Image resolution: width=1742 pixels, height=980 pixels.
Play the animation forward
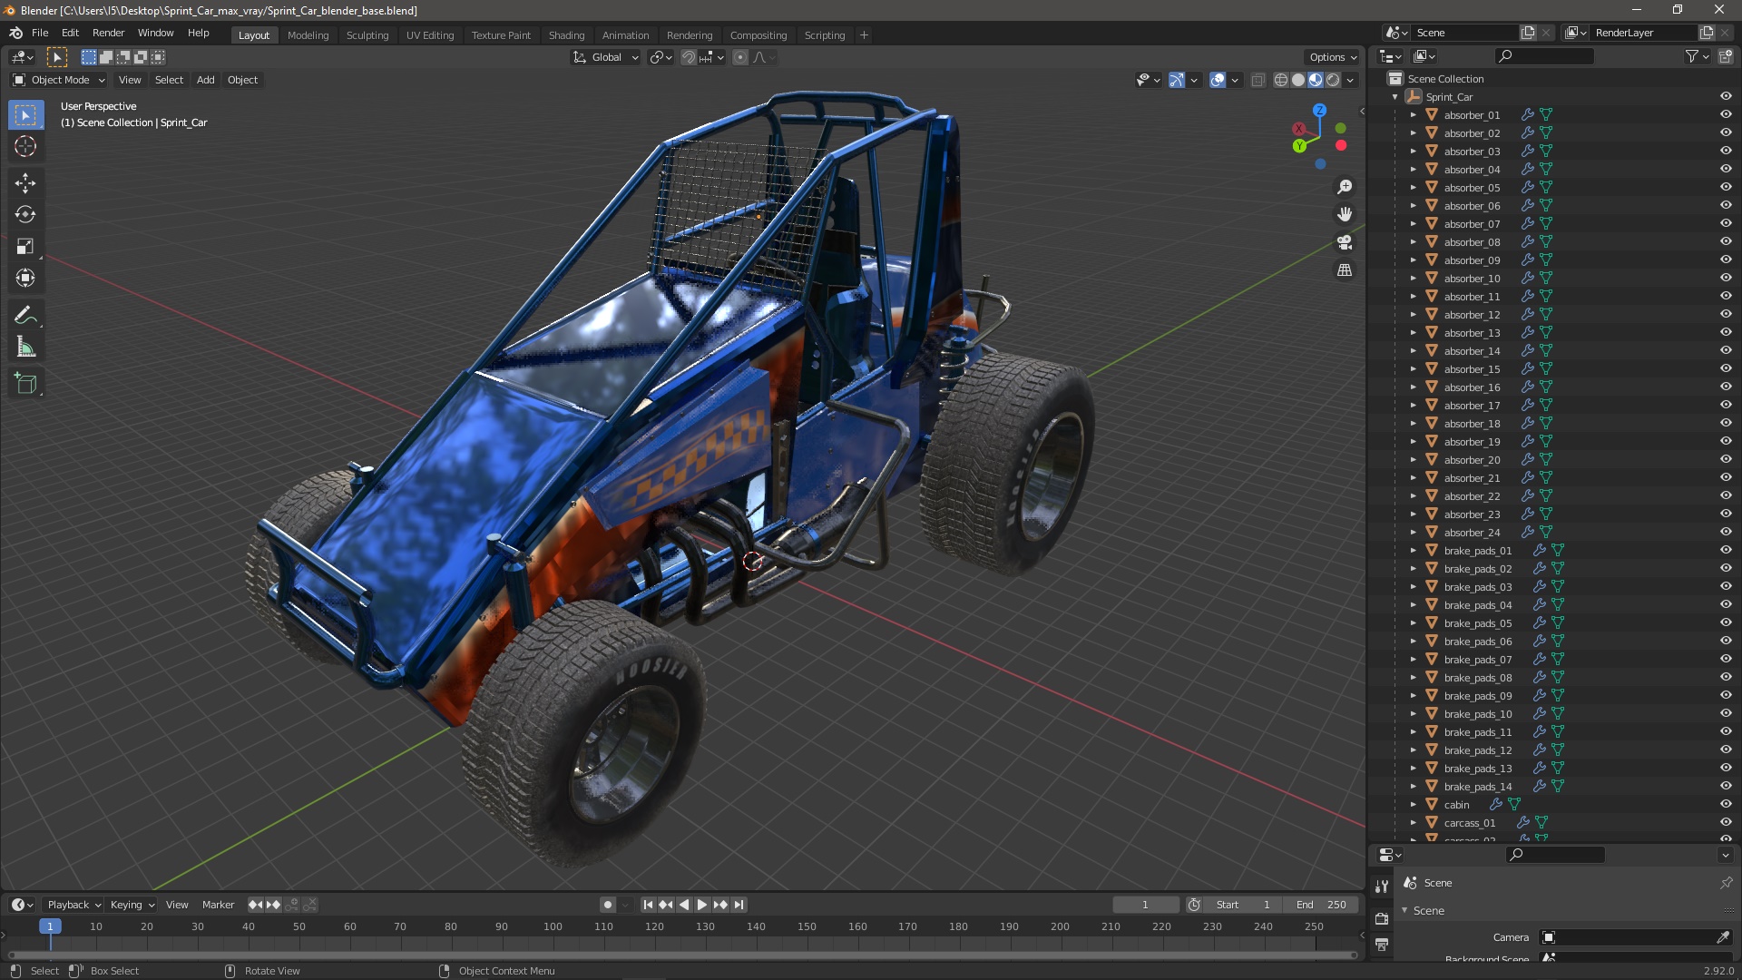point(702,905)
